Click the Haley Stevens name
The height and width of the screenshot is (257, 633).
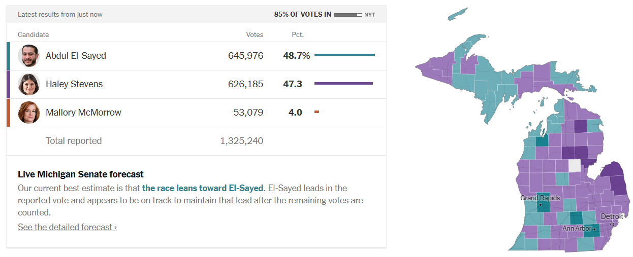(74, 84)
